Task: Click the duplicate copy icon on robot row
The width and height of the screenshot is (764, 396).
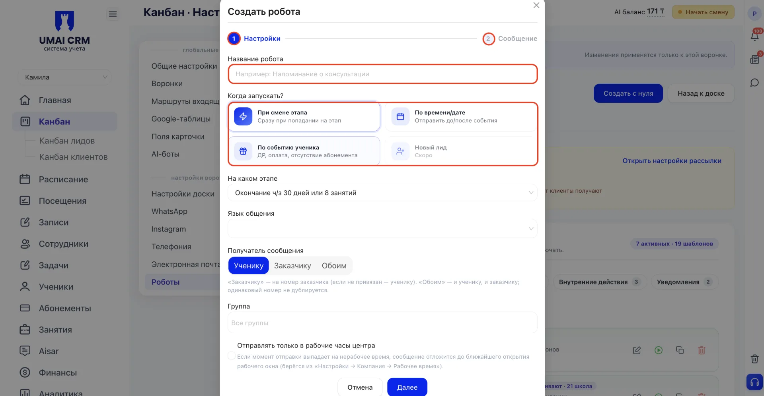Action: [x=680, y=350]
